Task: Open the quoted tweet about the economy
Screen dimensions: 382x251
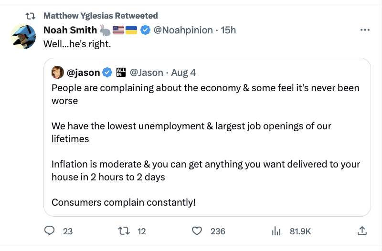Action: point(205,143)
